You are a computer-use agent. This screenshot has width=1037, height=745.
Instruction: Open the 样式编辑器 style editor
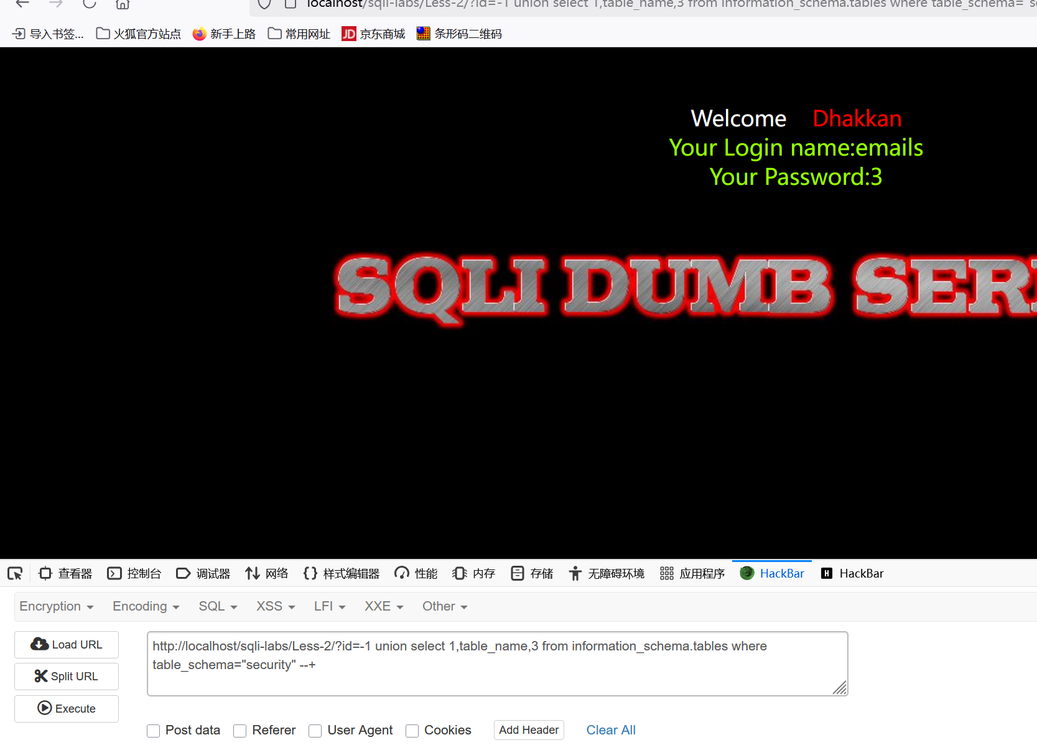[341, 573]
